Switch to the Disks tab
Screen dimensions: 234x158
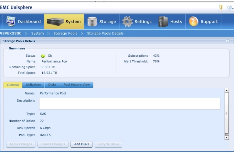pyautogui.click(x=52, y=85)
